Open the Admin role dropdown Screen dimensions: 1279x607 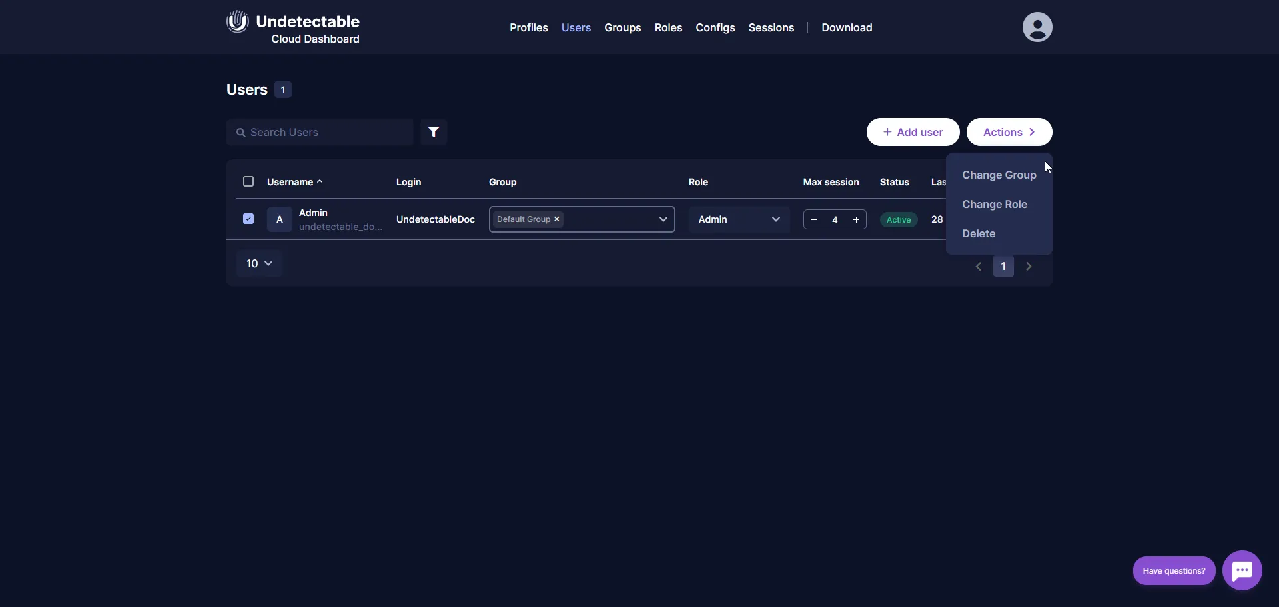coord(739,219)
